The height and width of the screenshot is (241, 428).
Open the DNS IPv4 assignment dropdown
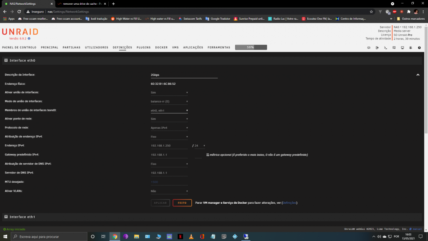click(169, 164)
